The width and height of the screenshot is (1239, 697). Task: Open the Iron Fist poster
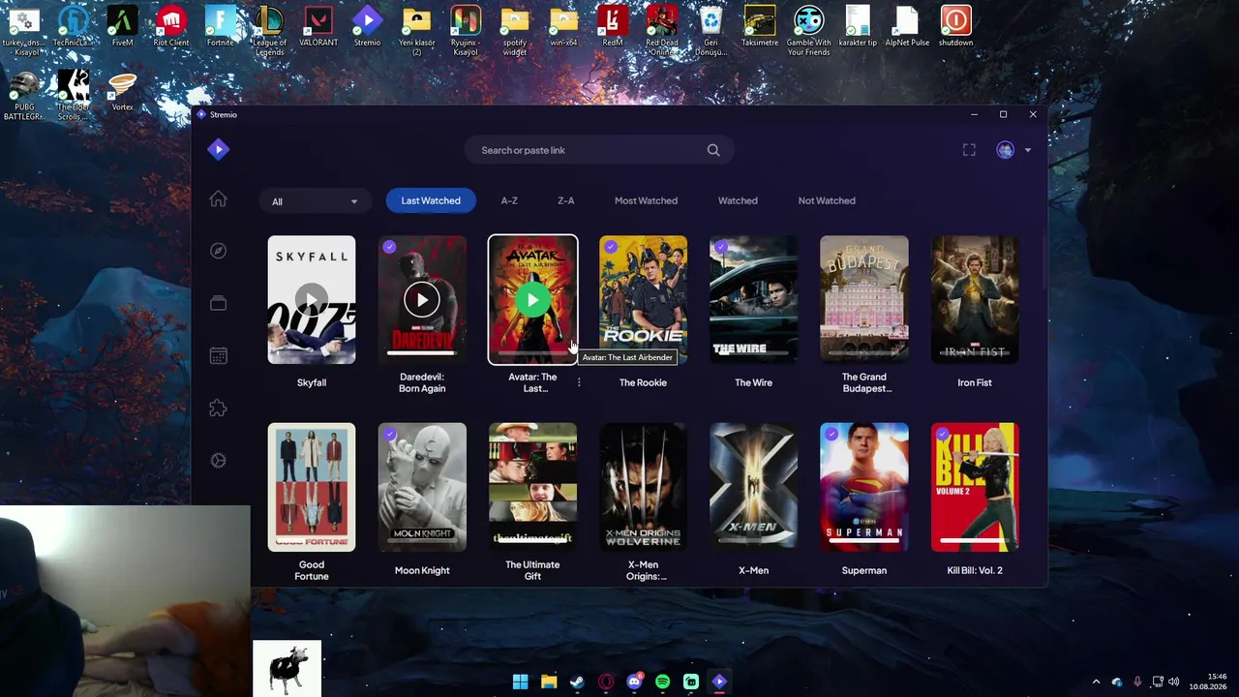pos(975,300)
